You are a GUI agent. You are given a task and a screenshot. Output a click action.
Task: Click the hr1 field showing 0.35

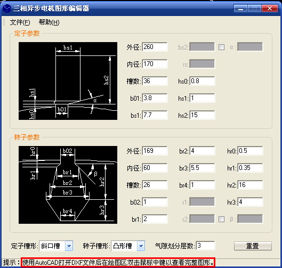point(250,168)
